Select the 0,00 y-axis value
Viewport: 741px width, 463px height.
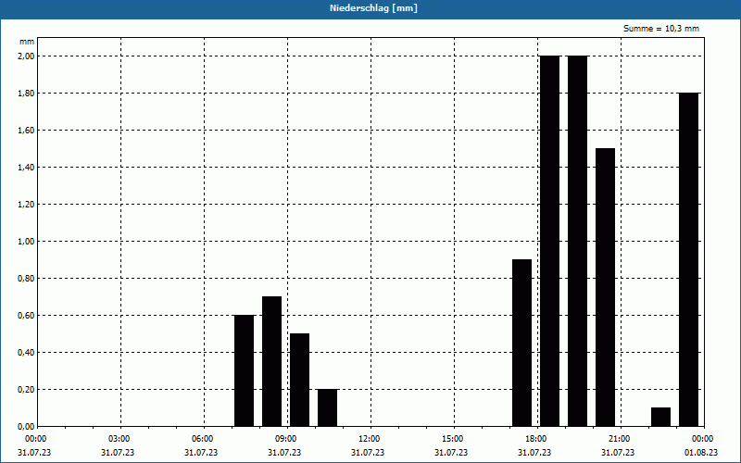(x=26, y=427)
